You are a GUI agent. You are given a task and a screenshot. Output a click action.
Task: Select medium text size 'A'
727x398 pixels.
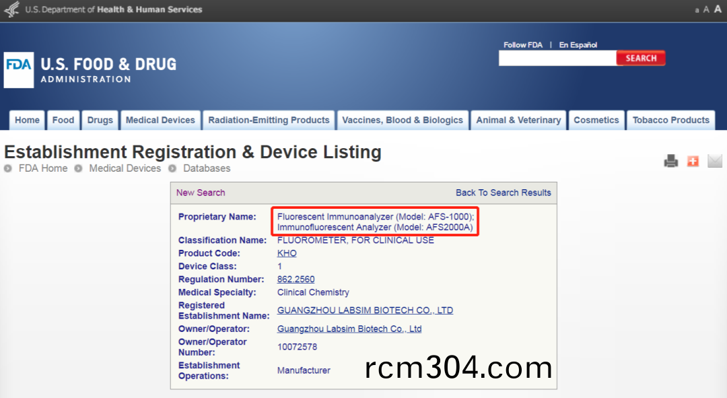tap(706, 9)
